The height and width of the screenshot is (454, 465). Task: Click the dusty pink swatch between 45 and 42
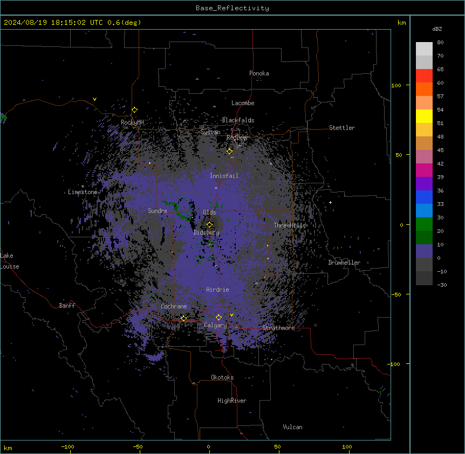point(424,157)
